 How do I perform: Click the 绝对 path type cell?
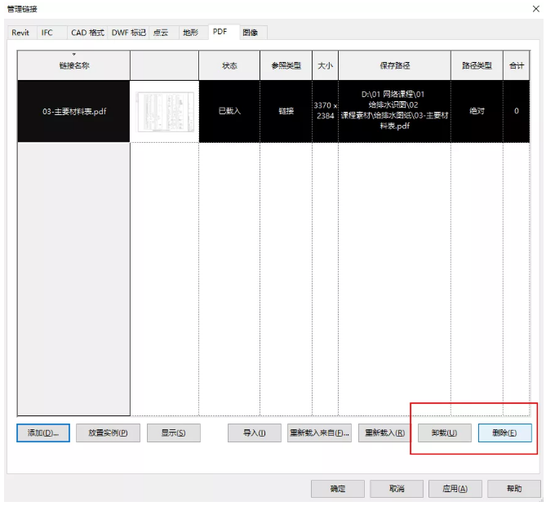pos(477,111)
